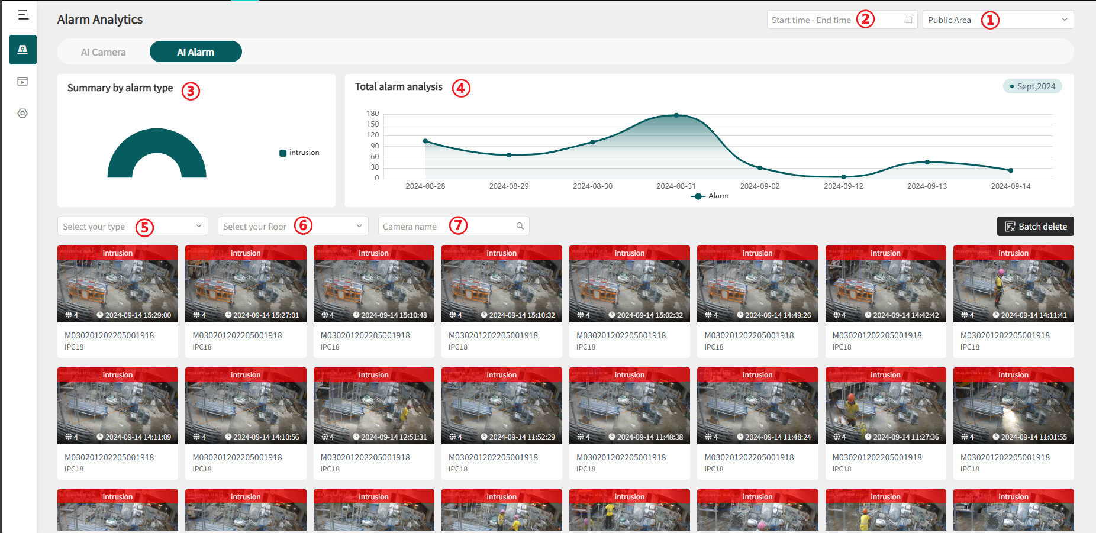Open the Start time - End time picker

click(x=842, y=20)
